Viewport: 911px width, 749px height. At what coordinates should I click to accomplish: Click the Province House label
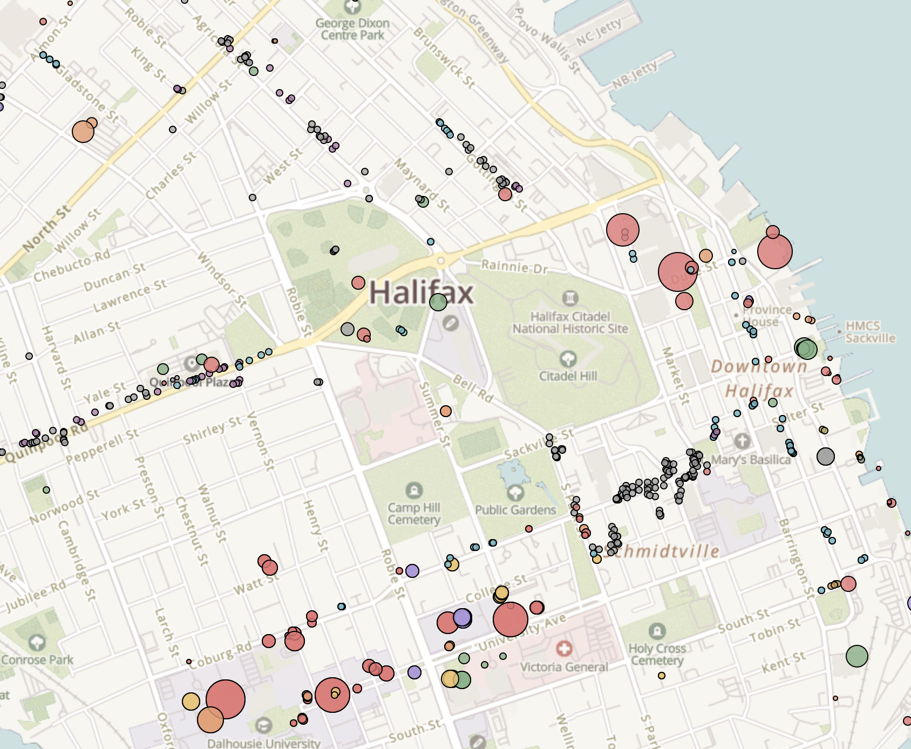click(765, 316)
